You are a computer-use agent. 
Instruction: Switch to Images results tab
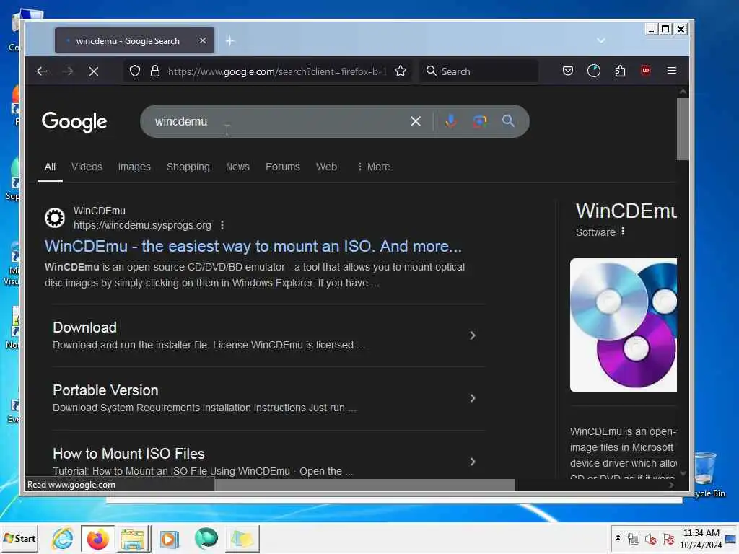[134, 167]
